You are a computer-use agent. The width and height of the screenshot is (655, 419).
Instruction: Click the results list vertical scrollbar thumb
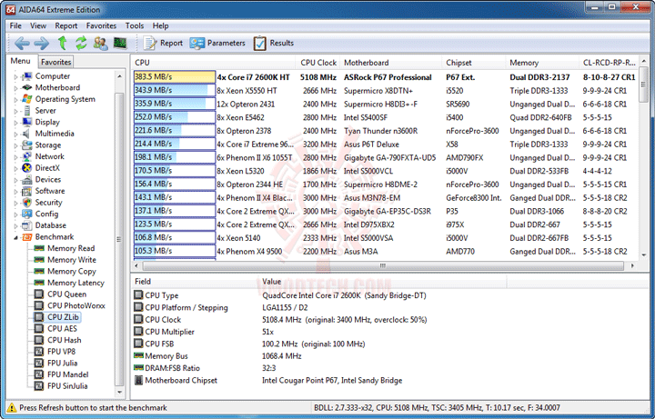(644, 84)
